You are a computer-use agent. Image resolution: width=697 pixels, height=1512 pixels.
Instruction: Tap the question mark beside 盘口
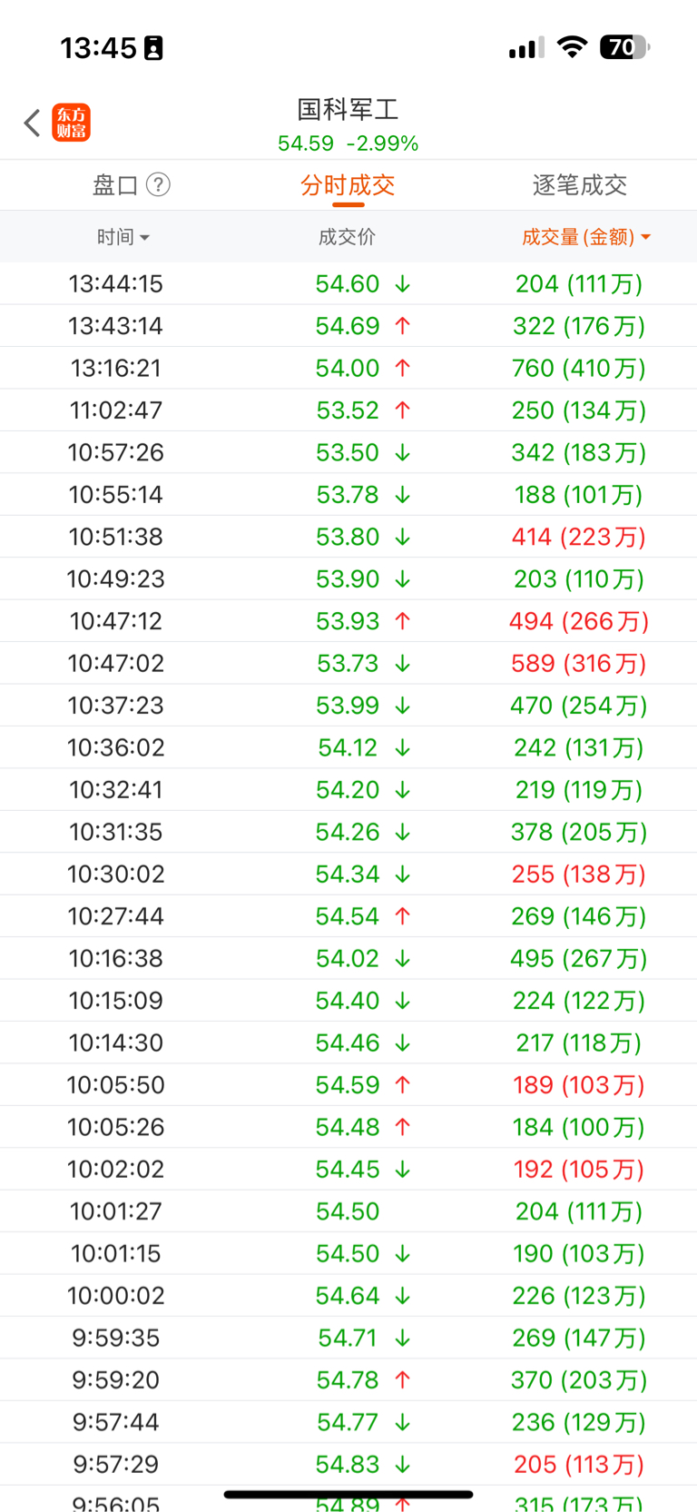point(158,185)
